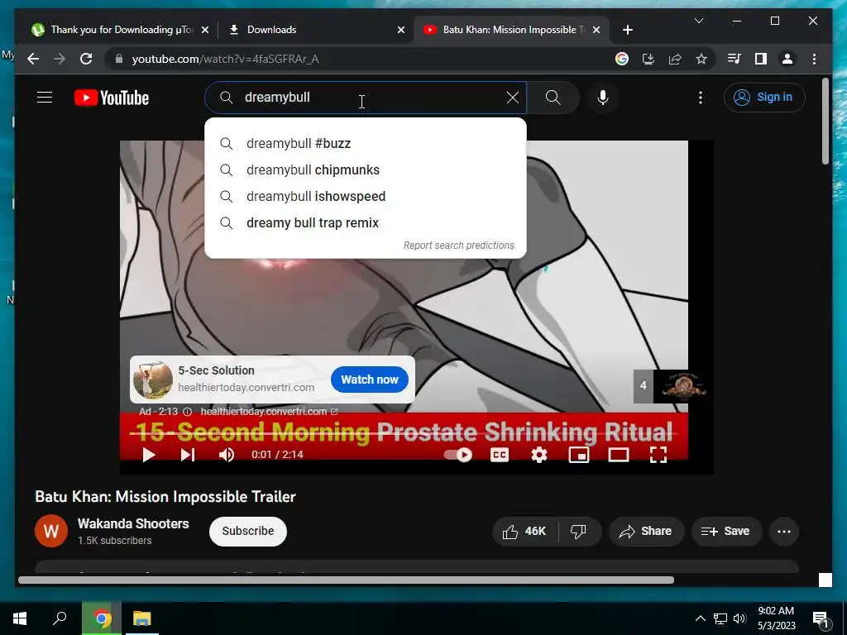Choose suggestion dreamybull #buzz

click(x=366, y=144)
